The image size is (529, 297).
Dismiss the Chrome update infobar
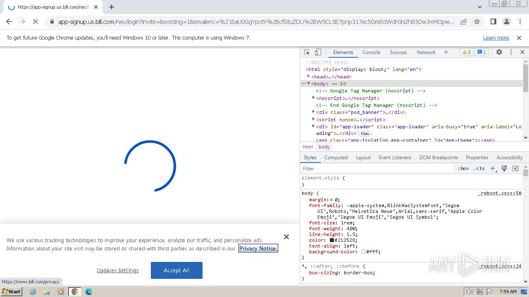(519, 38)
